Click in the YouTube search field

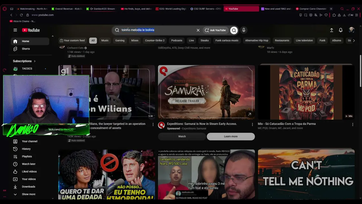[x=157, y=30]
